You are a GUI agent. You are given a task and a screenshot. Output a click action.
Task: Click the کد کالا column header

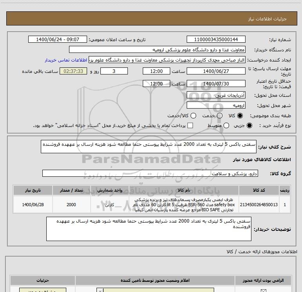tap(258, 190)
